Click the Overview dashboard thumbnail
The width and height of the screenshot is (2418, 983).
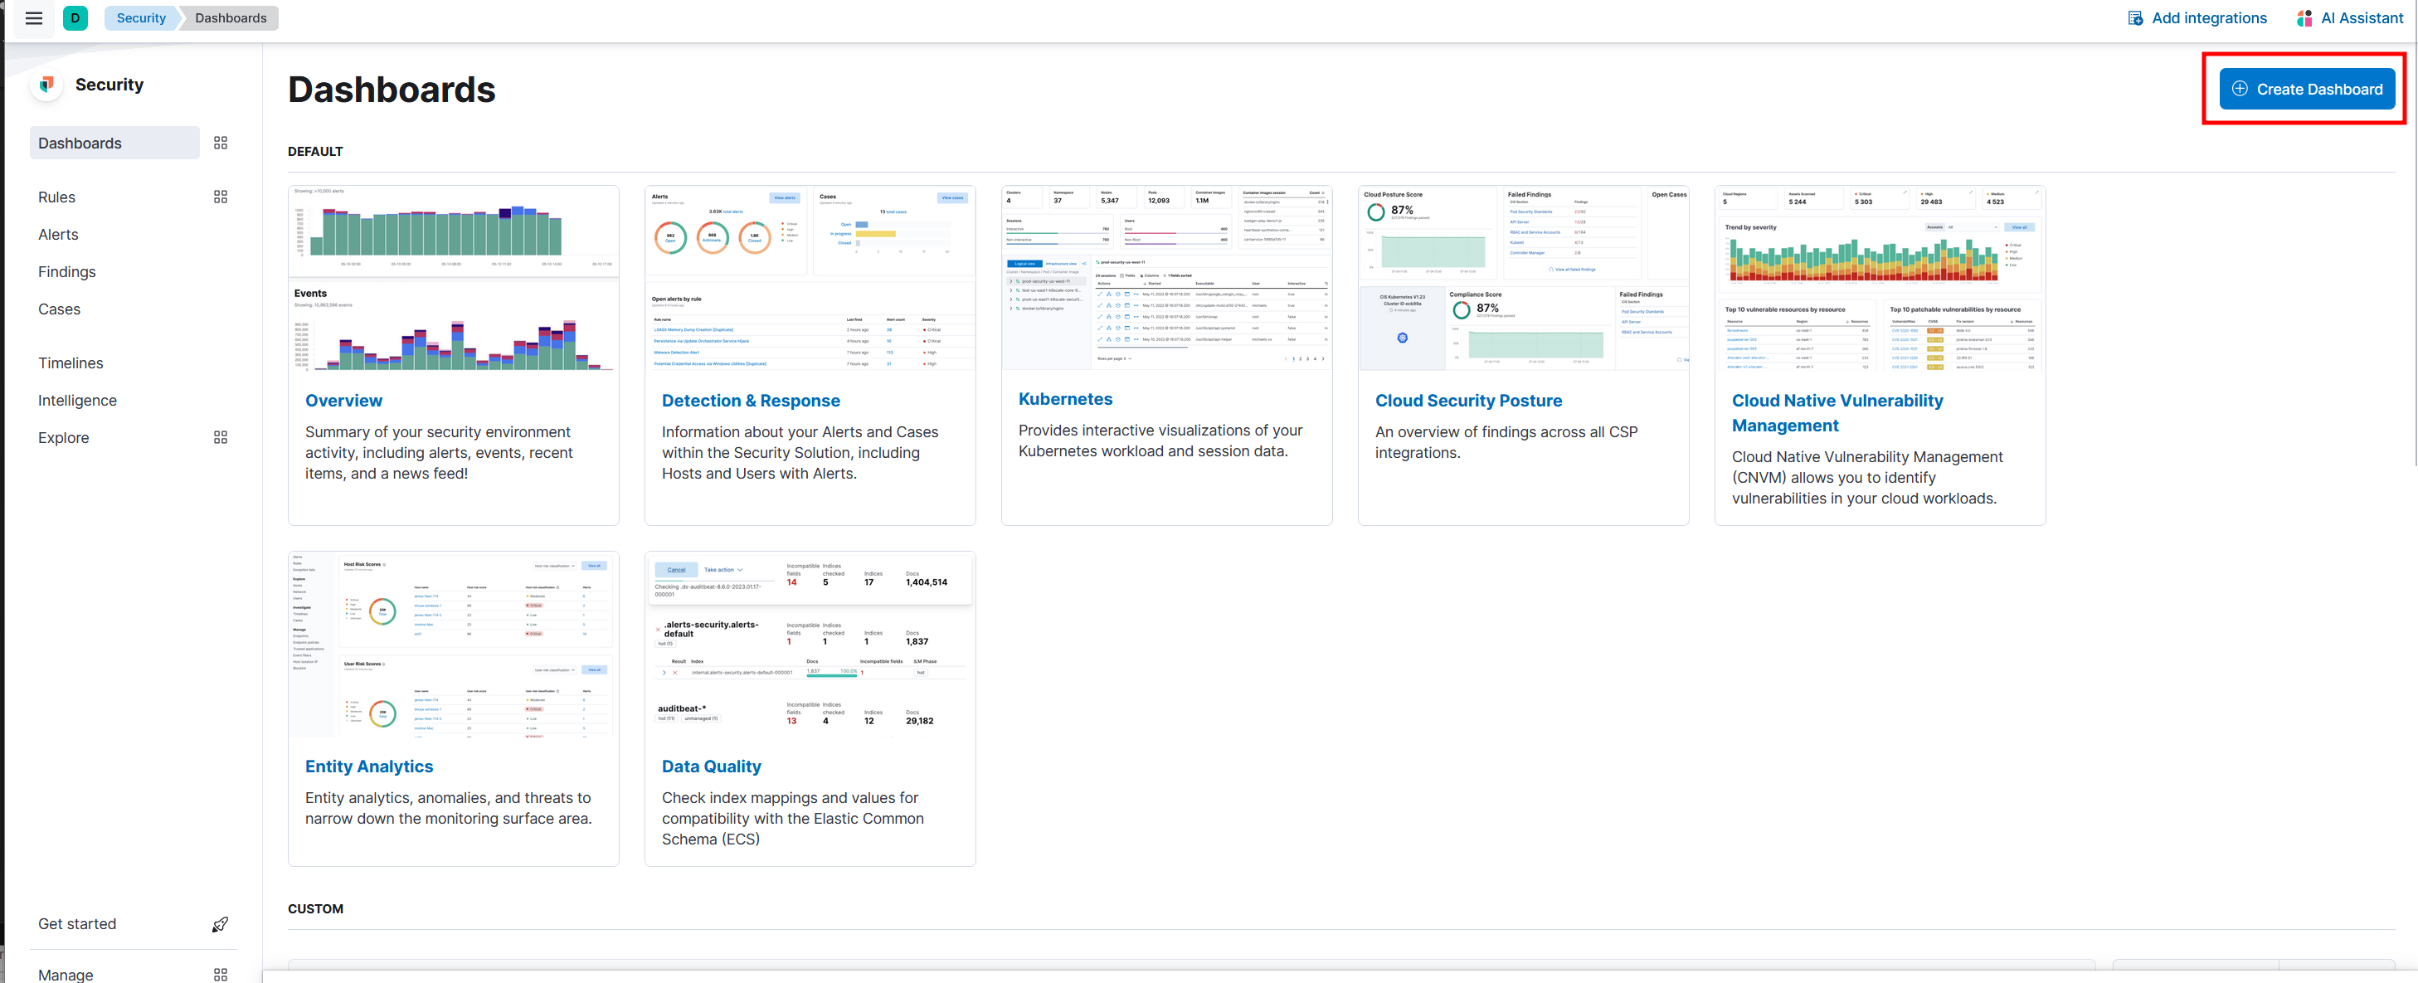click(454, 279)
